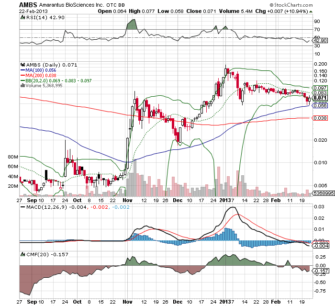Click the 20M volume axis label

click(x=13, y=186)
